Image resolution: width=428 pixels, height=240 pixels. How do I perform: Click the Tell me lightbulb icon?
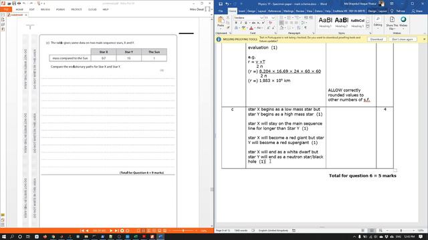pyautogui.click(x=393, y=11)
